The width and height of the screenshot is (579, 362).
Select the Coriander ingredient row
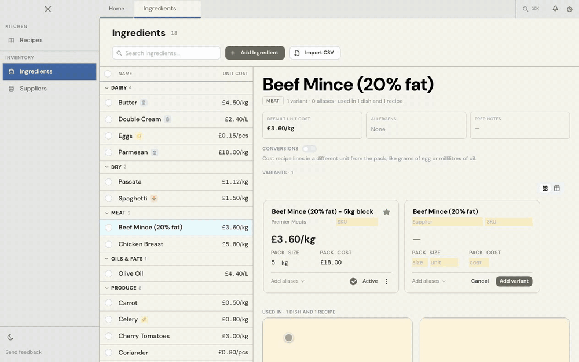click(x=176, y=353)
